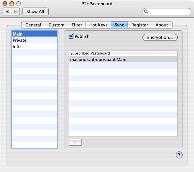Minimize the window with yellow button
This screenshot has width=194, height=172.
click(x=12, y=4)
